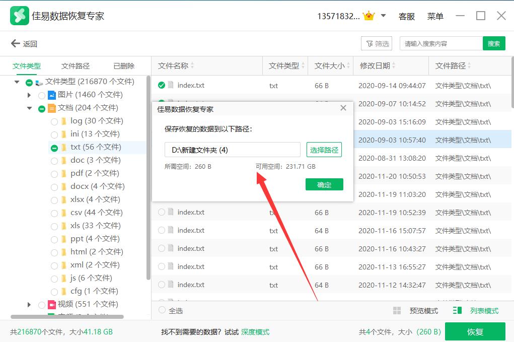Viewport: 514px width, 342px height.
Task: Click the back arrow icon labeled 返回
Action: [16, 44]
